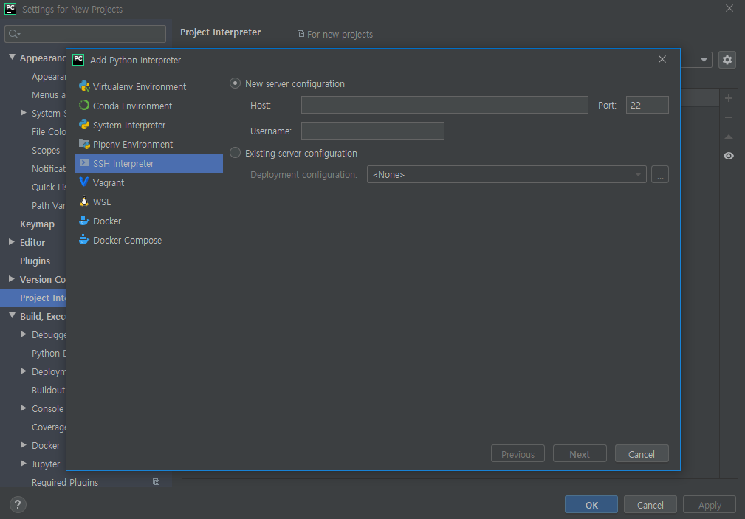This screenshot has width=745, height=519.
Task: Click Apply in Settings window
Action: 710,505
